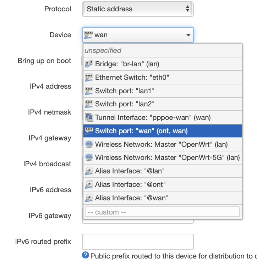The image size is (257, 278).
Task: Click the IPv6 routed prefix text field
Action: click(x=138, y=242)
